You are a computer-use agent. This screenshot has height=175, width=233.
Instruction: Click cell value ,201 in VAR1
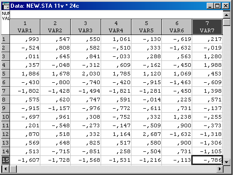click(25, 125)
